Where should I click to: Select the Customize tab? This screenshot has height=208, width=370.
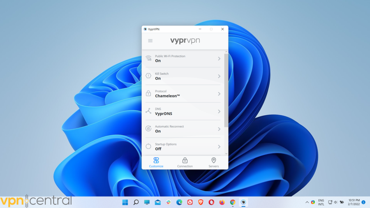(x=156, y=162)
